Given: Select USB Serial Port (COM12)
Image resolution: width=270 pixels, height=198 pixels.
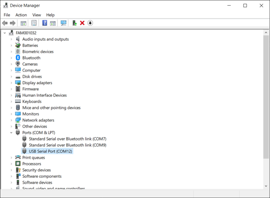Looking at the screenshot, I should tap(50, 152).
